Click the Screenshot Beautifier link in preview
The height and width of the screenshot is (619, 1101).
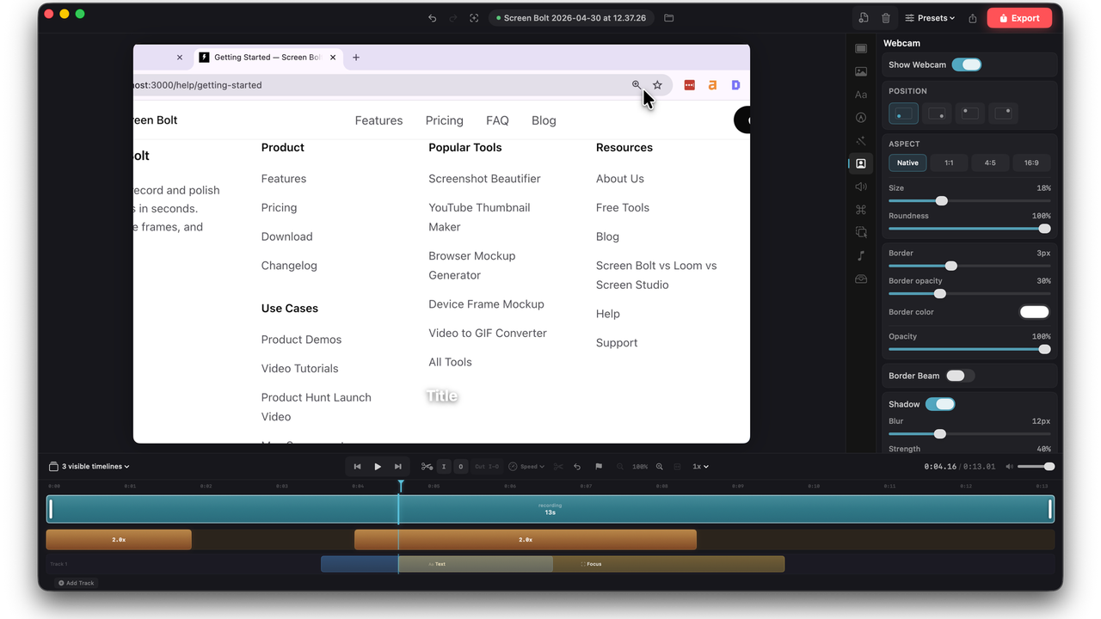tap(485, 179)
